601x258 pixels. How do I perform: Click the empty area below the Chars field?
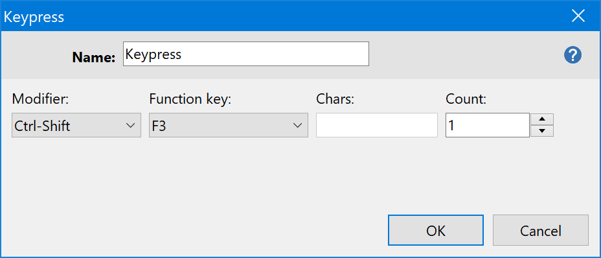[377, 173]
